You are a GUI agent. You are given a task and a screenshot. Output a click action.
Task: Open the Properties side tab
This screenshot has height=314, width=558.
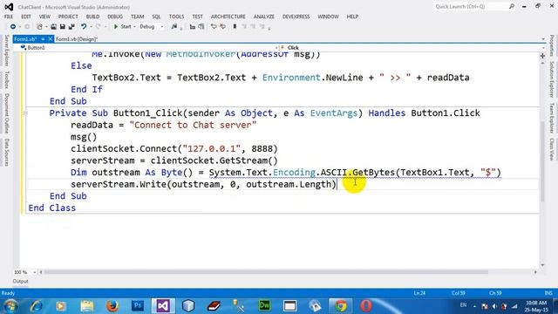pos(551,45)
